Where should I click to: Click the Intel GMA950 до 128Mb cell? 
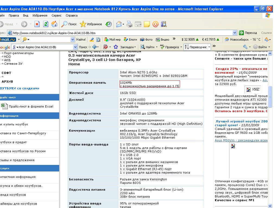click(x=161, y=113)
